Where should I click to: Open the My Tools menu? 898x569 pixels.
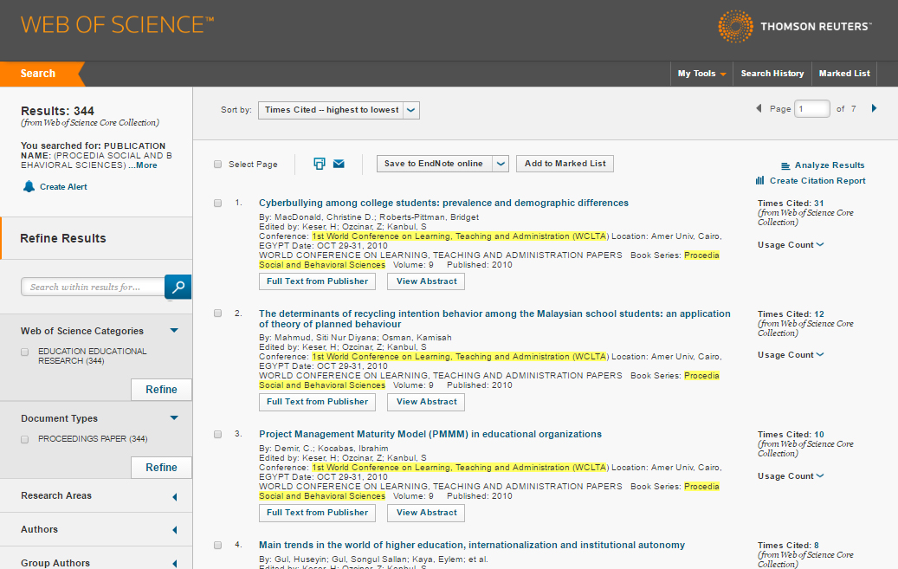(x=701, y=74)
